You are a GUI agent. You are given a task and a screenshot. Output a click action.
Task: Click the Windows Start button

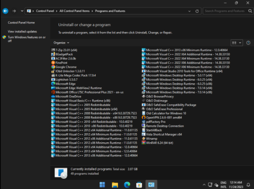[x=102, y=184]
